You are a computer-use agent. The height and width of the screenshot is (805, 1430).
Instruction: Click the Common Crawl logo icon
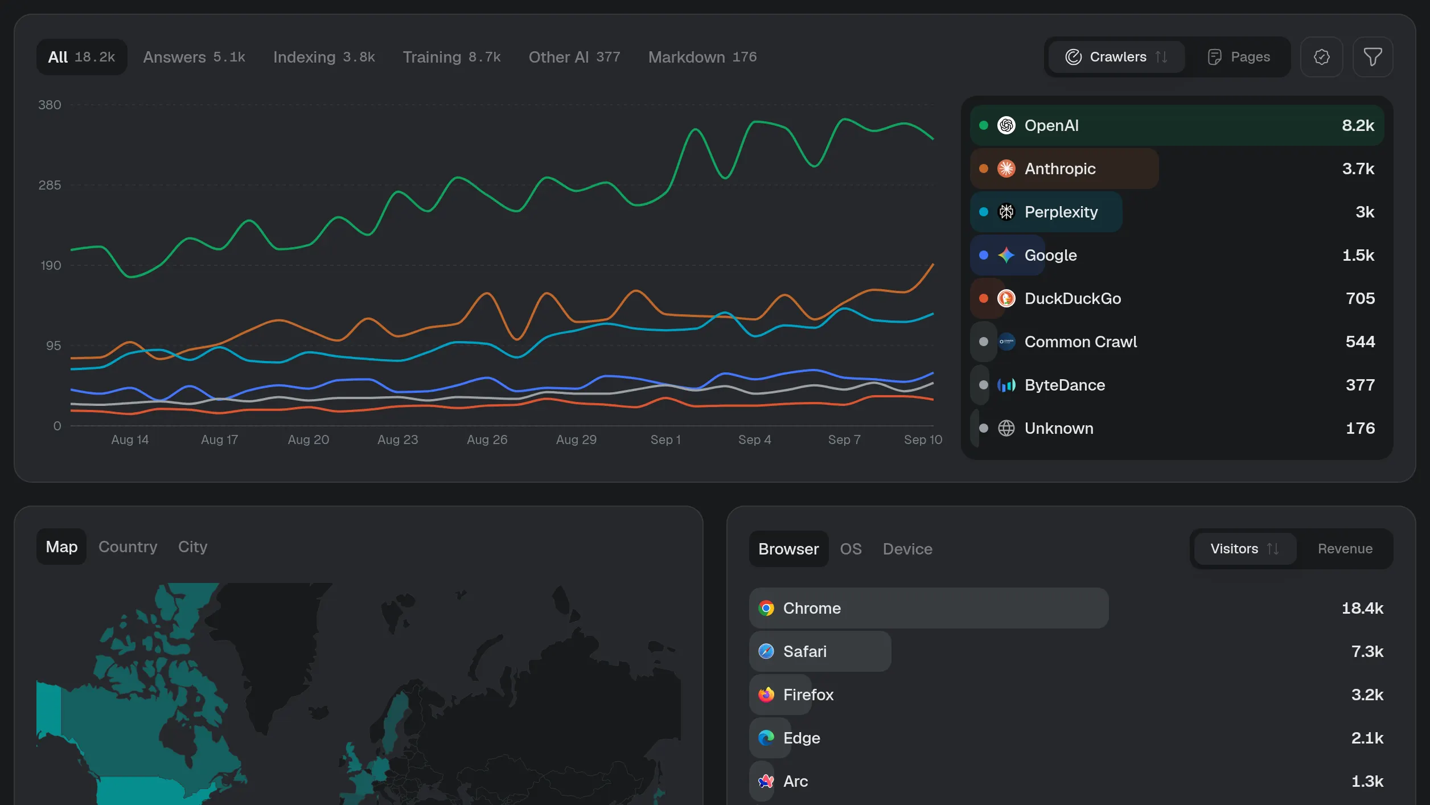(1006, 342)
